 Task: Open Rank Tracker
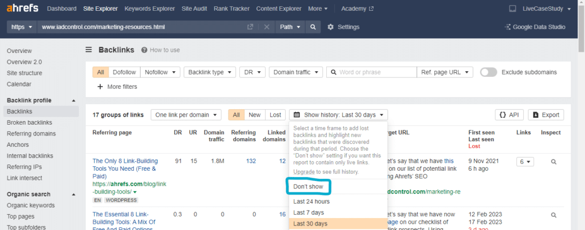pos(232,9)
